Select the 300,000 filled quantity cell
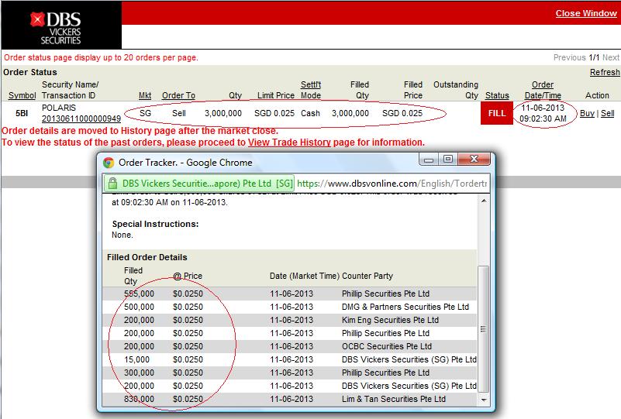 pos(139,373)
